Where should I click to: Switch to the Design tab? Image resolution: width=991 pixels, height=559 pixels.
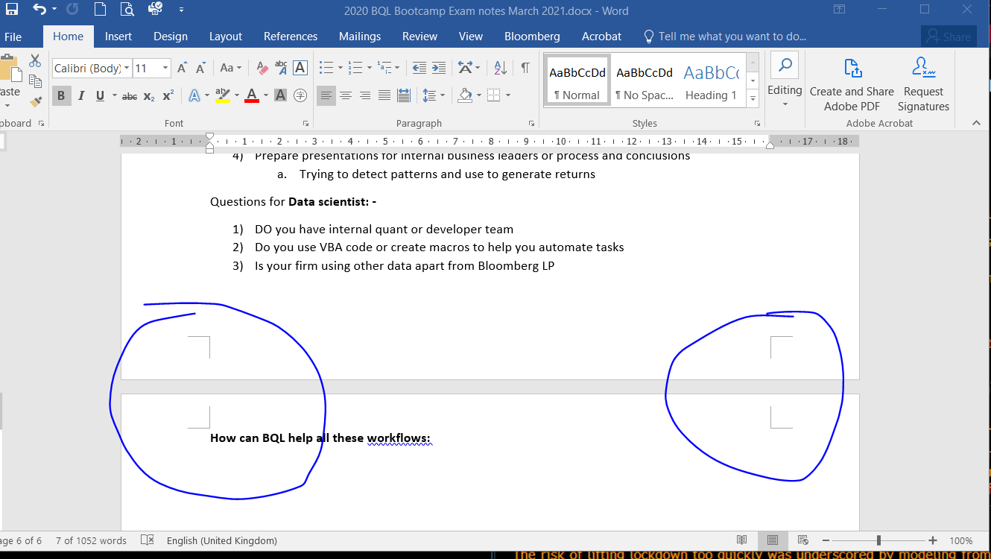point(171,37)
